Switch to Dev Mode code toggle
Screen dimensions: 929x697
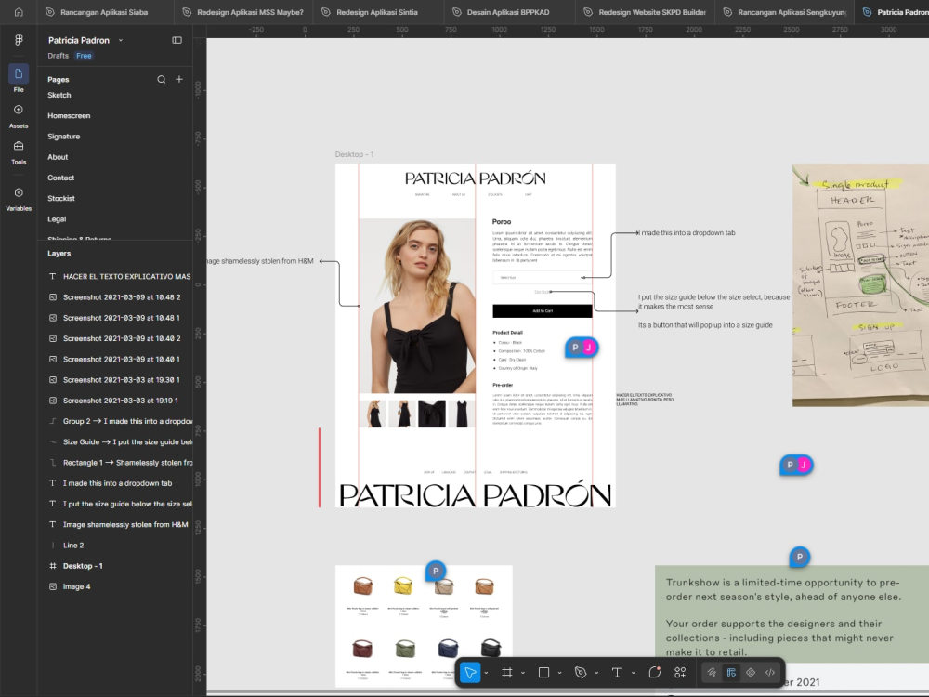pos(769,672)
